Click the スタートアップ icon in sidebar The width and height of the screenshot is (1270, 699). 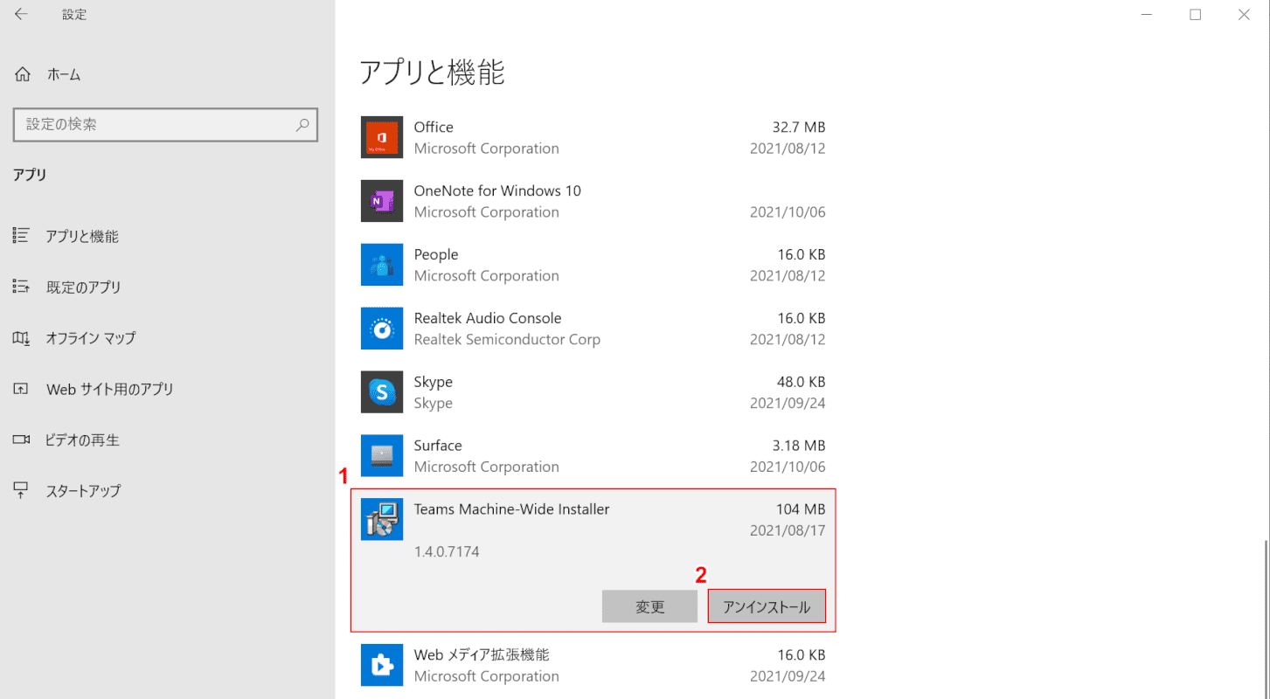(22, 490)
